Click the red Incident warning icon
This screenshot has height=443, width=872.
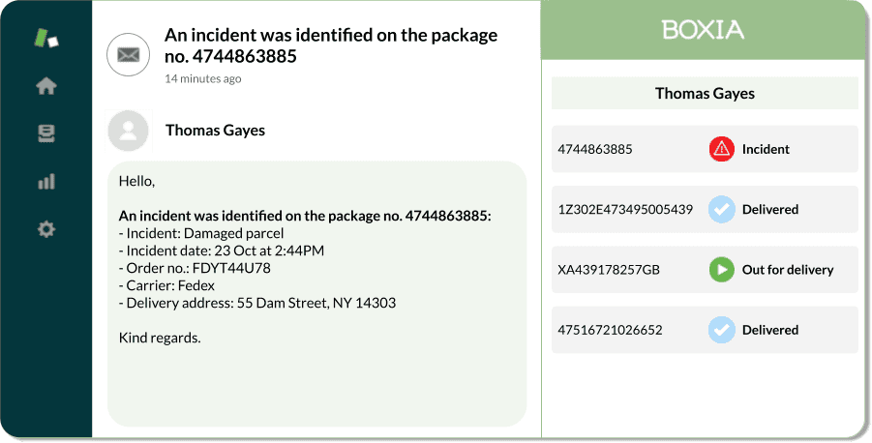click(722, 149)
